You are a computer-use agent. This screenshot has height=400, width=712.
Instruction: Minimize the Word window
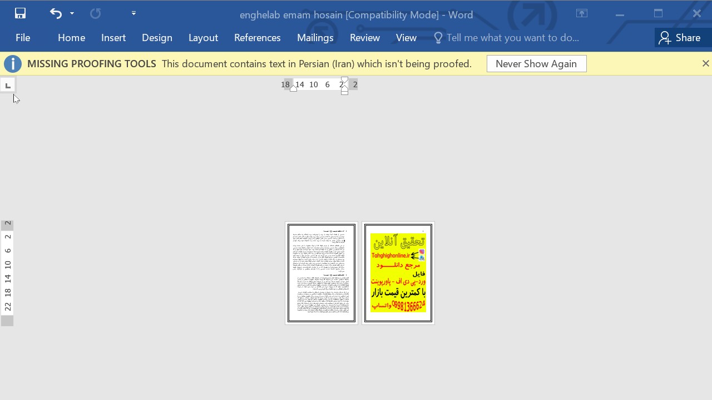click(620, 14)
